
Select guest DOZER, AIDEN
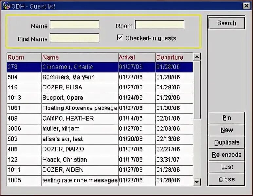(100, 170)
